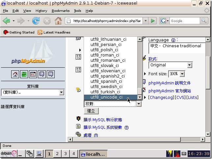212x159 pixels.
Task: Open phpMyAdmin documentation question-mark icon
Action: pos(42,74)
